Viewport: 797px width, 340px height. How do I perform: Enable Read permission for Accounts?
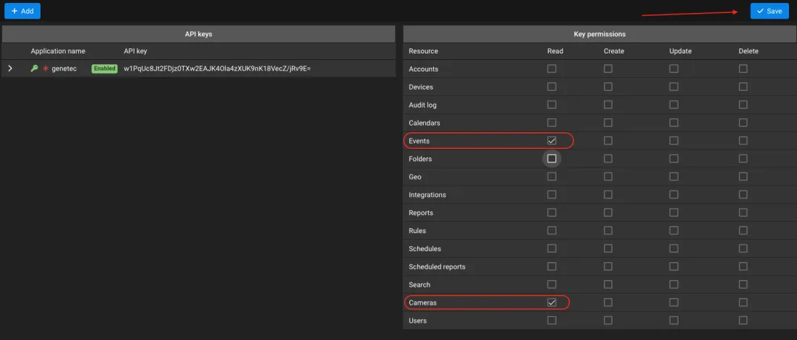552,69
